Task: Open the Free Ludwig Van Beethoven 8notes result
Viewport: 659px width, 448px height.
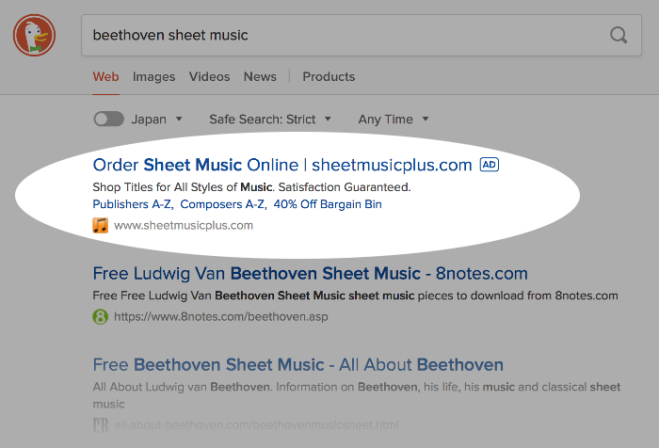Action: point(310,274)
